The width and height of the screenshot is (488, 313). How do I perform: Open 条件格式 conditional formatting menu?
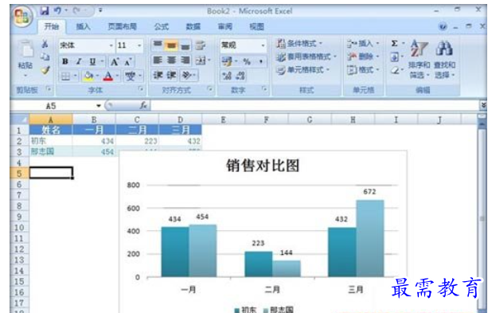coord(299,43)
